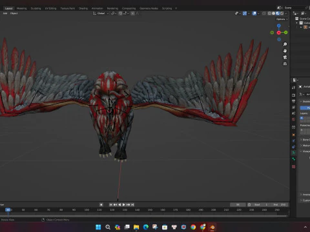This screenshot has height=232, width=310.
Task: Open the Render properties tab
Action: click(294, 95)
